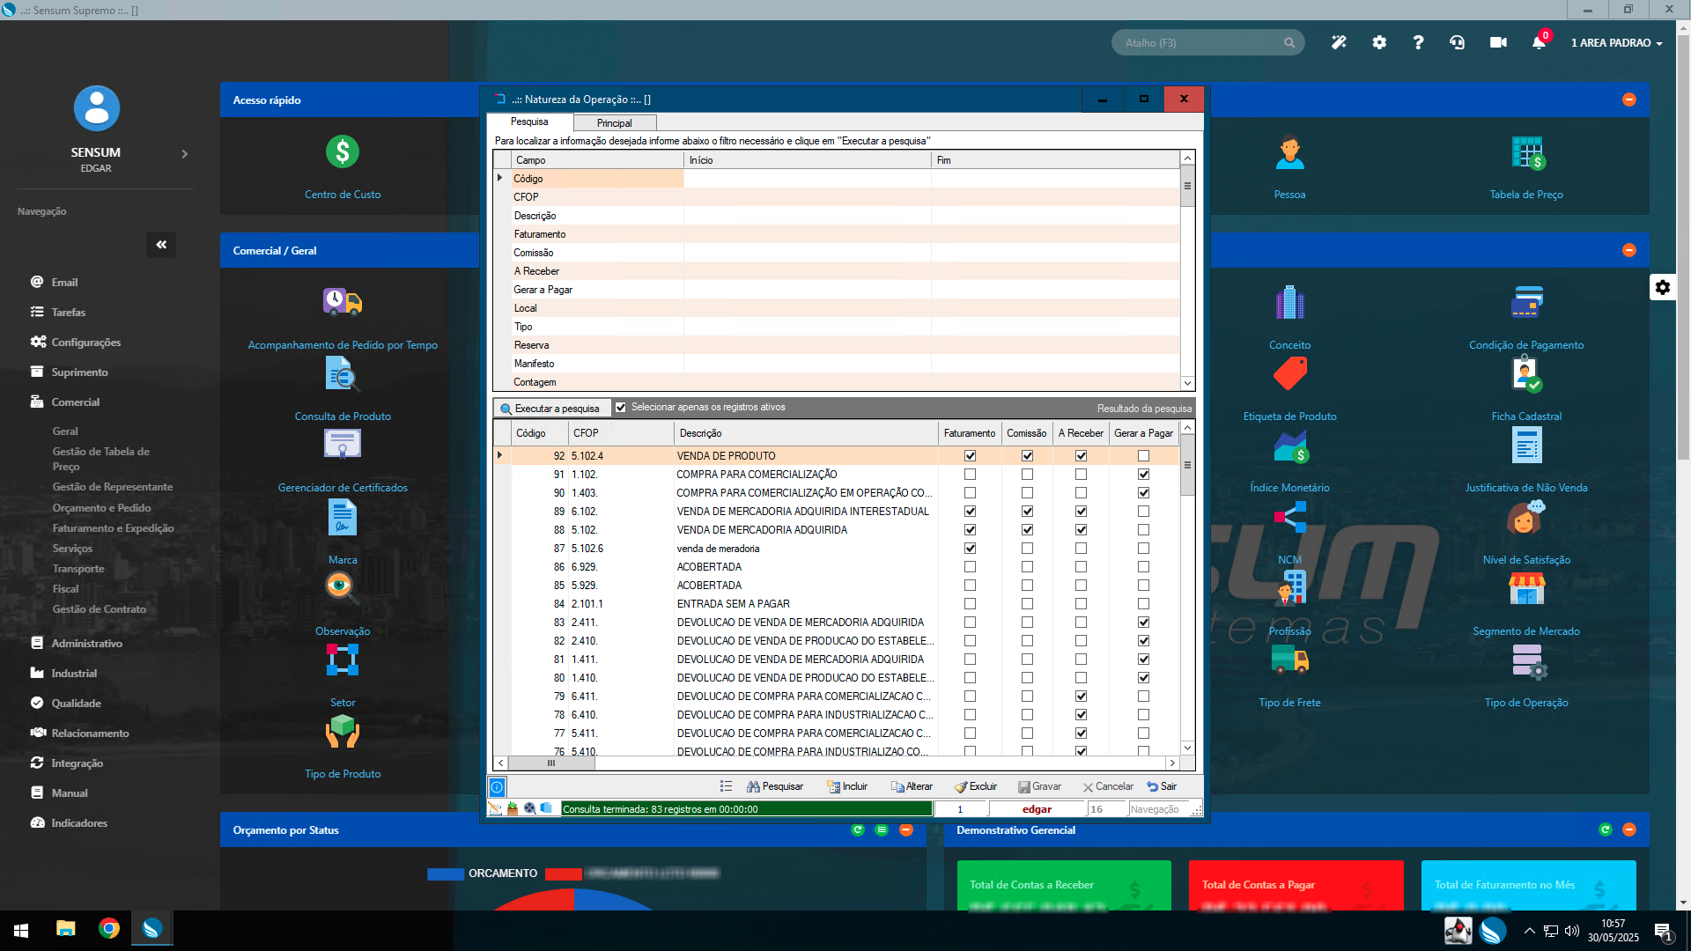This screenshot has height=951, width=1691.
Task: Click the Pesquisar button
Action: click(775, 786)
